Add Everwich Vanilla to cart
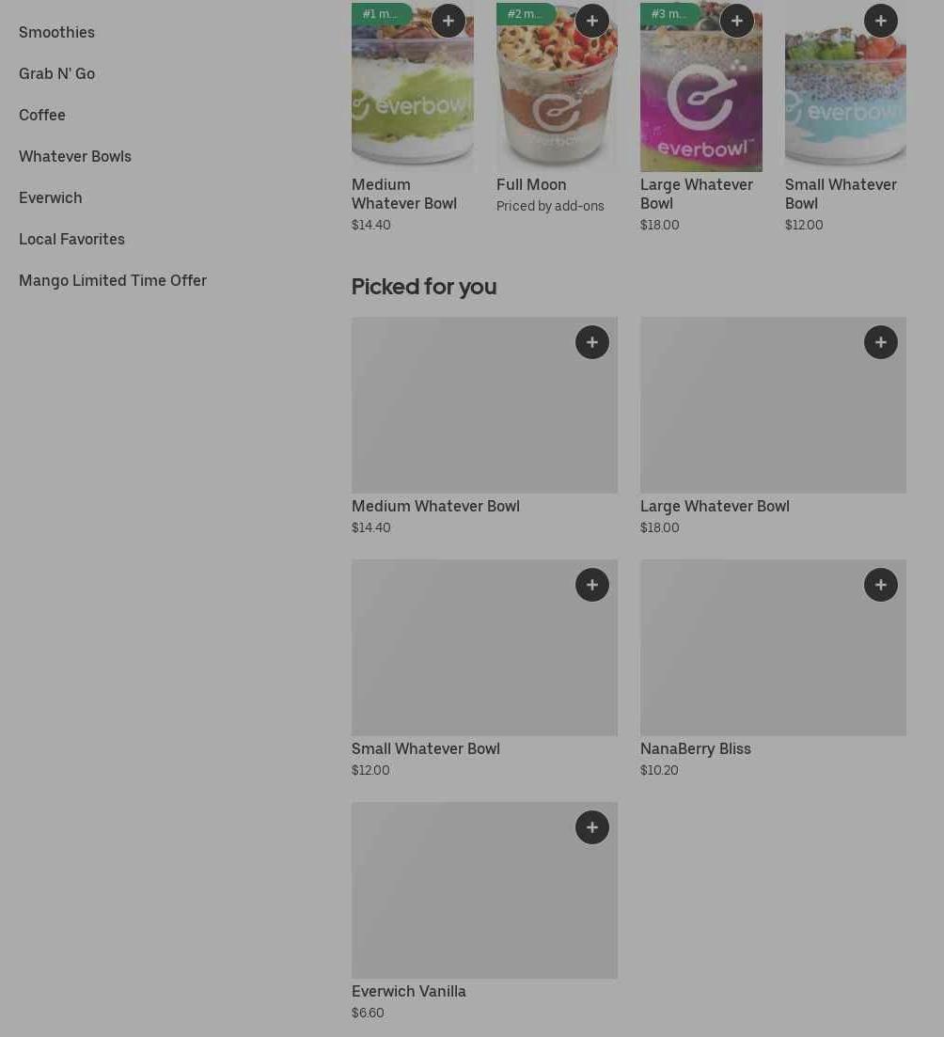 (x=592, y=827)
